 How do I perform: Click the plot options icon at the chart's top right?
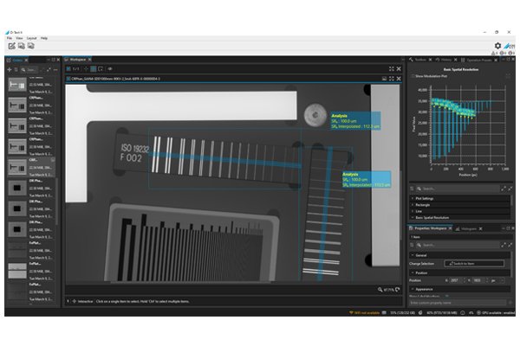pyautogui.click(x=508, y=76)
